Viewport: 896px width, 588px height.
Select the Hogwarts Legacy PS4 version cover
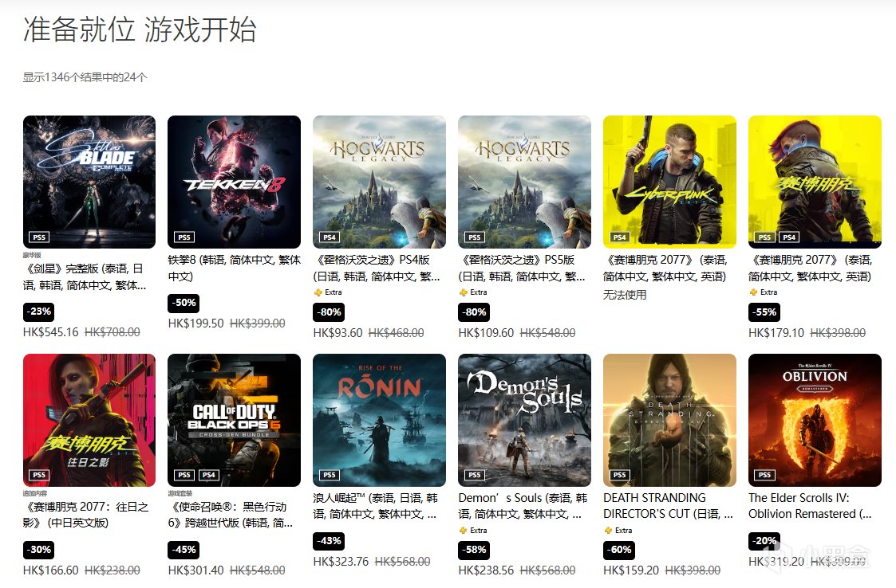point(380,182)
